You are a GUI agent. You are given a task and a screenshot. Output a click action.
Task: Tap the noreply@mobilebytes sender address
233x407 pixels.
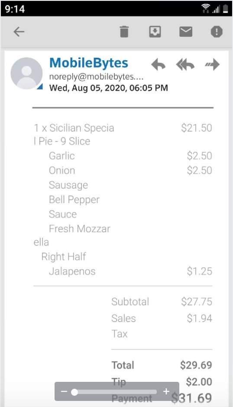[96, 76]
